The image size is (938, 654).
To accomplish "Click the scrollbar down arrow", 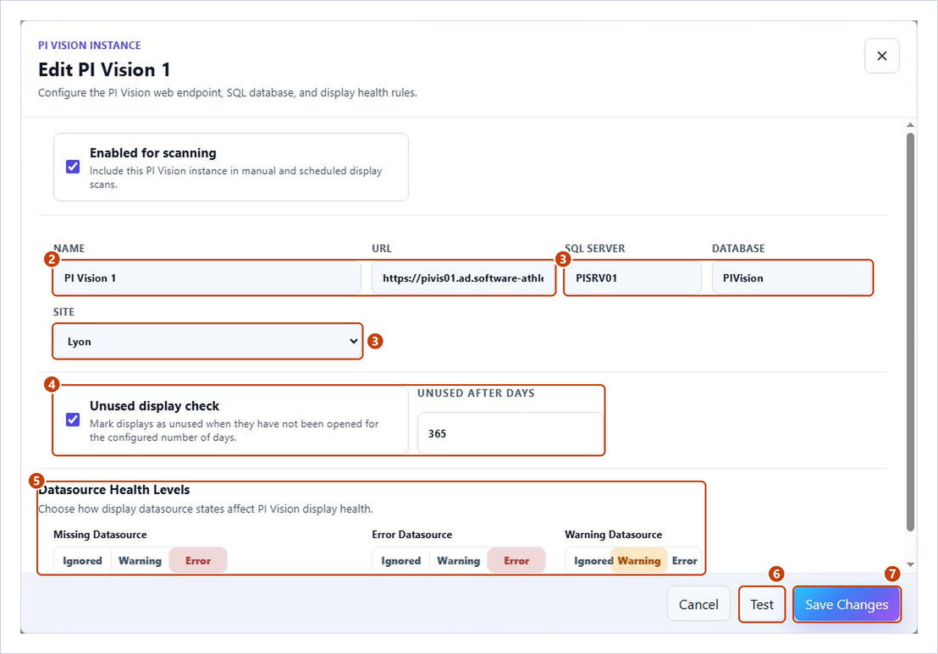I will 910,564.
